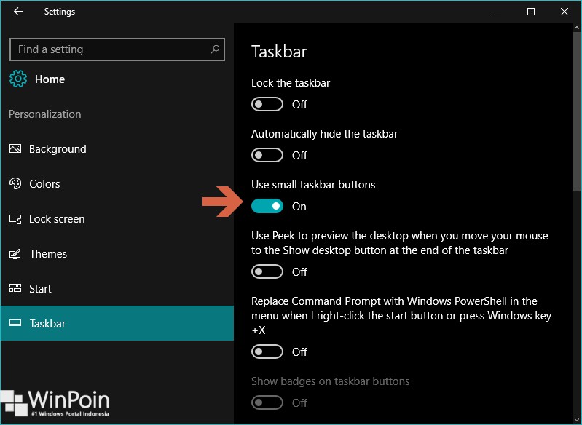The image size is (582, 425).
Task: Click inside Find a setting field
Action: 117,49
